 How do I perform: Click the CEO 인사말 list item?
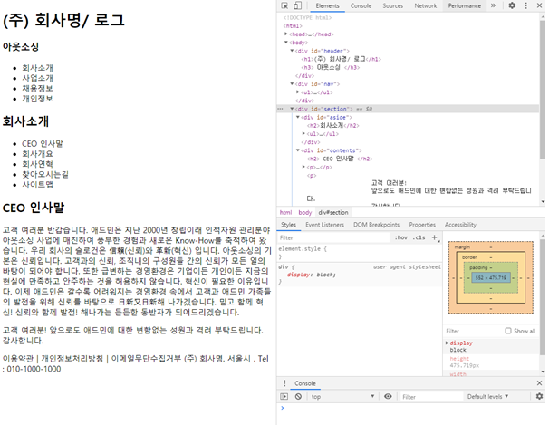(x=43, y=143)
